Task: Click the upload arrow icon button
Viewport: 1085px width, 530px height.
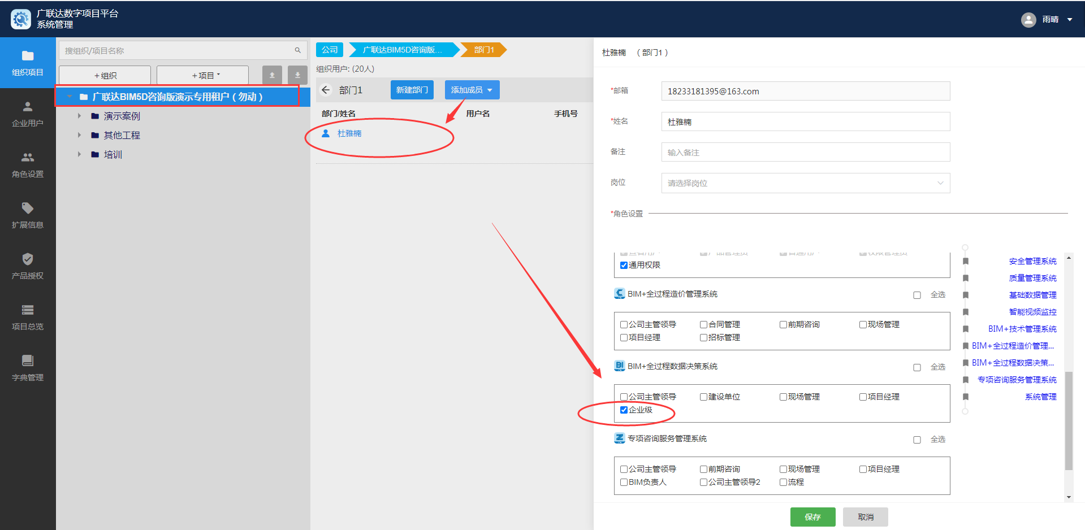Action: [272, 75]
